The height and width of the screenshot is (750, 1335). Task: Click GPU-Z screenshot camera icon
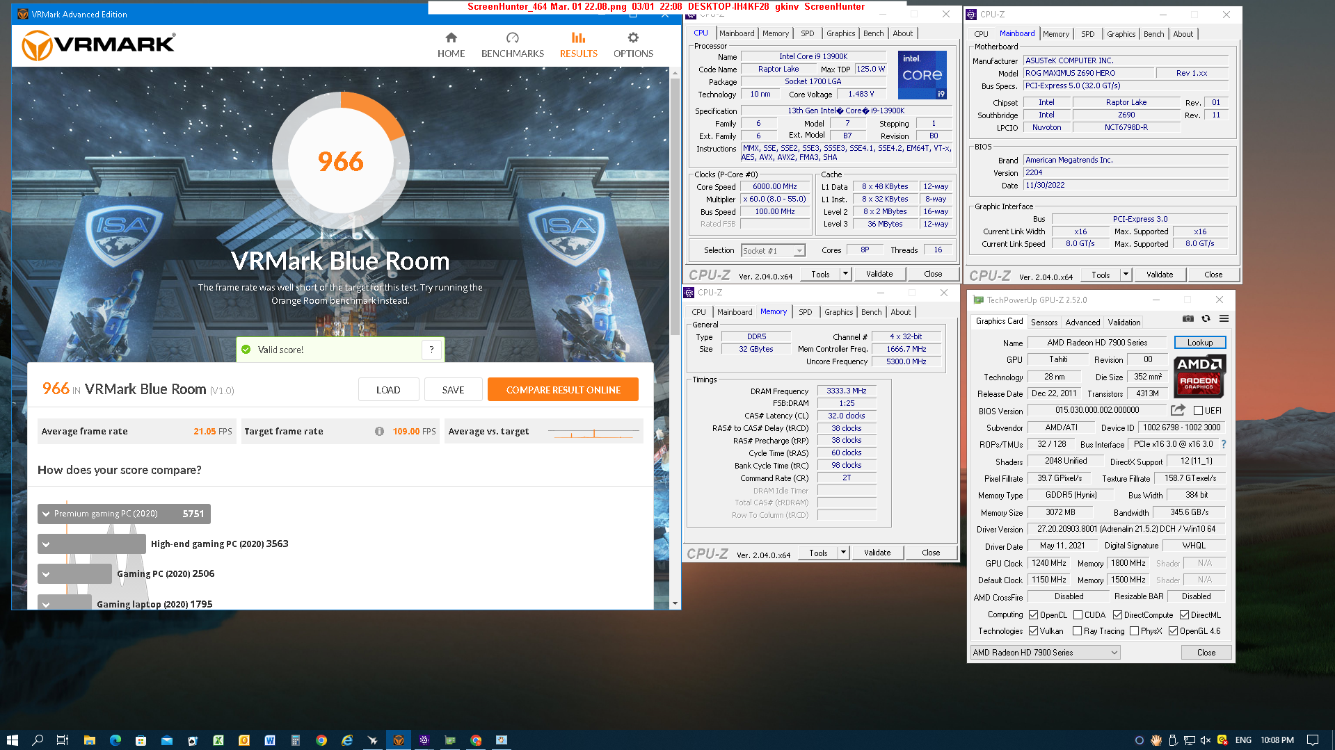point(1188,318)
